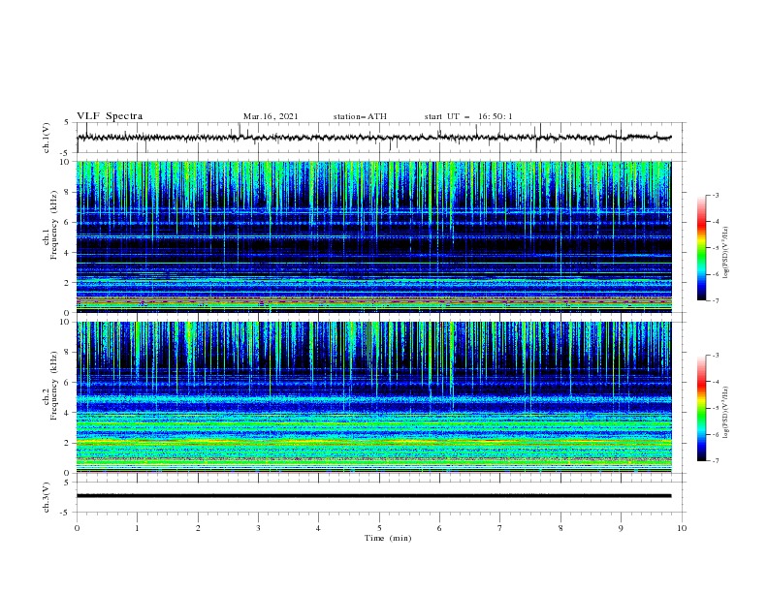
Task: Click the time axis tick label "1"
Action: point(137,528)
